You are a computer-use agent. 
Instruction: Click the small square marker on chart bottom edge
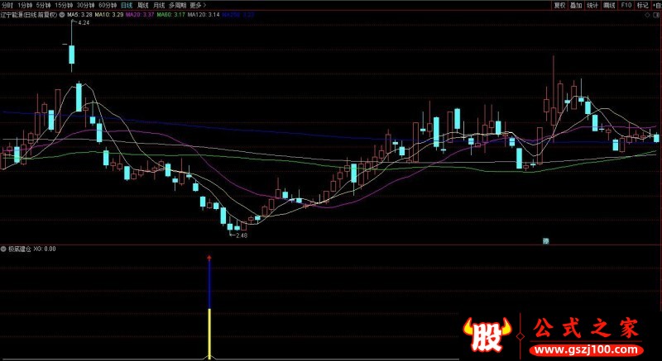(546, 241)
